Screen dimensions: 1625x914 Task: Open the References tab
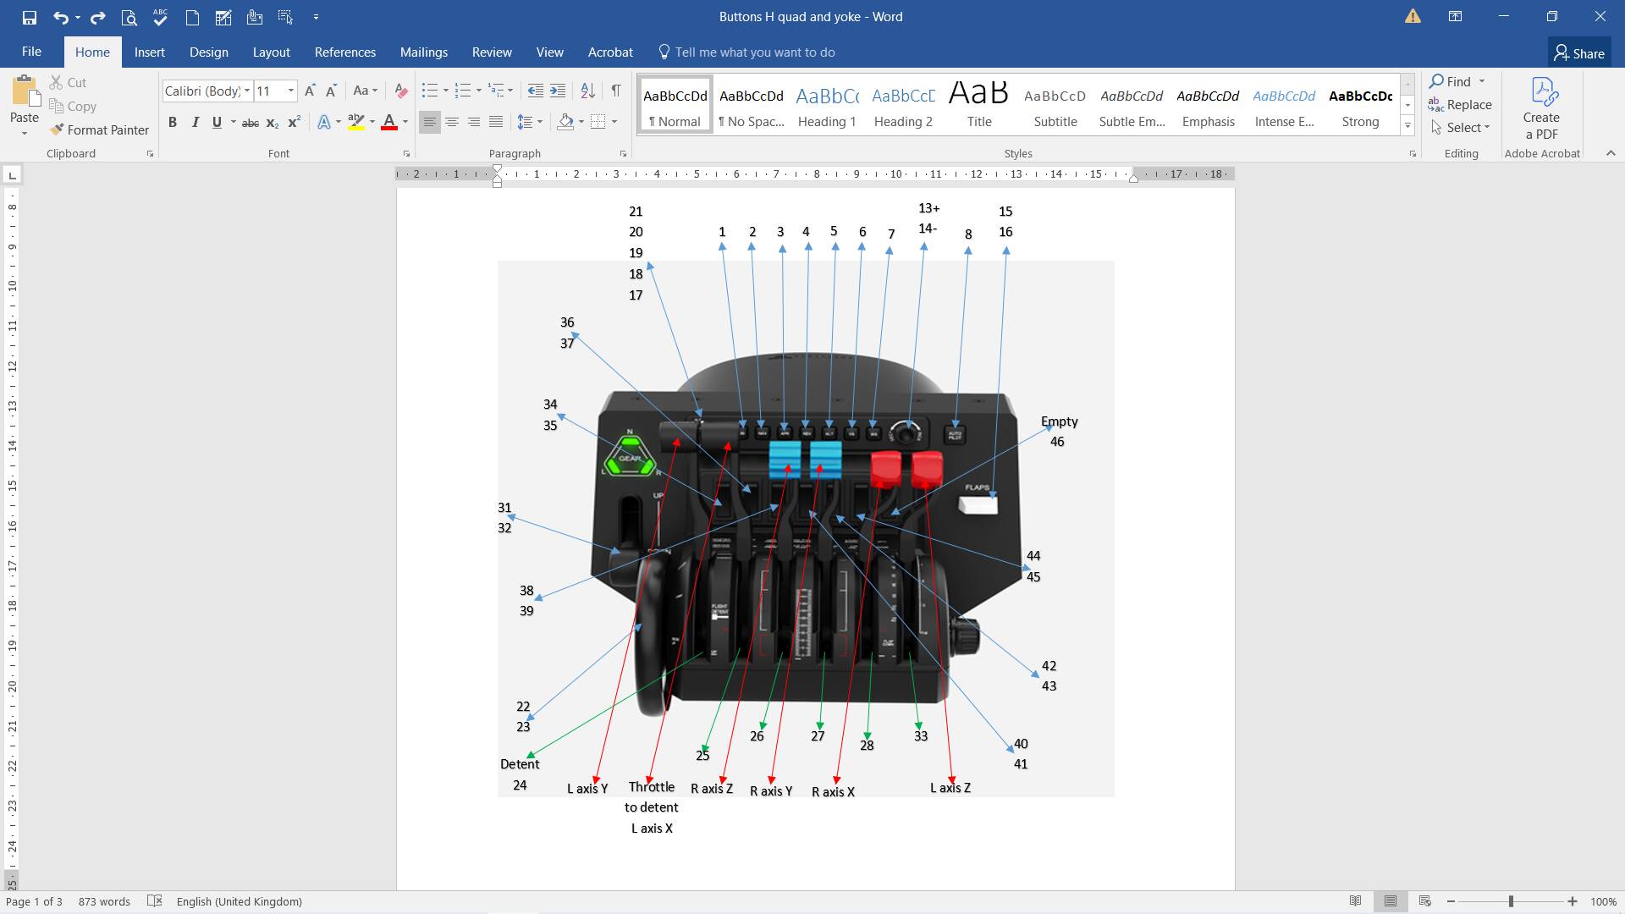click(344, 52)
